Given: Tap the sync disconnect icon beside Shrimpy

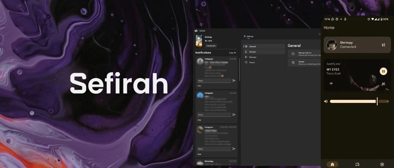Looking at the screenshot, I should (383, 45).
